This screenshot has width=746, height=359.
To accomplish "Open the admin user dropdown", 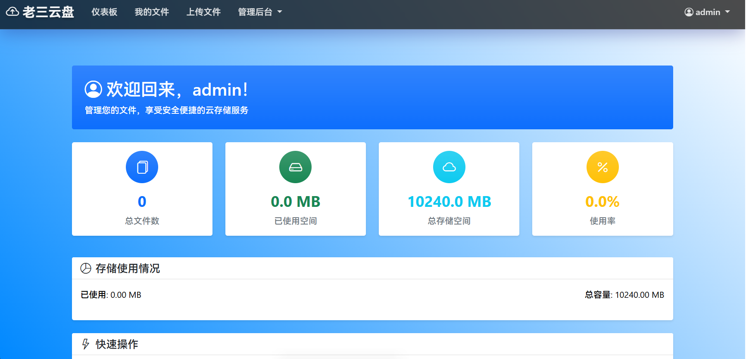I will click(x=707, y=12).
